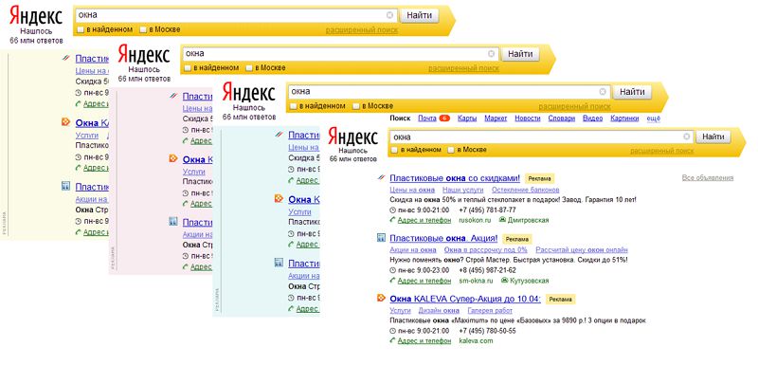Switch to the Видео service tab

pos(593,119)
